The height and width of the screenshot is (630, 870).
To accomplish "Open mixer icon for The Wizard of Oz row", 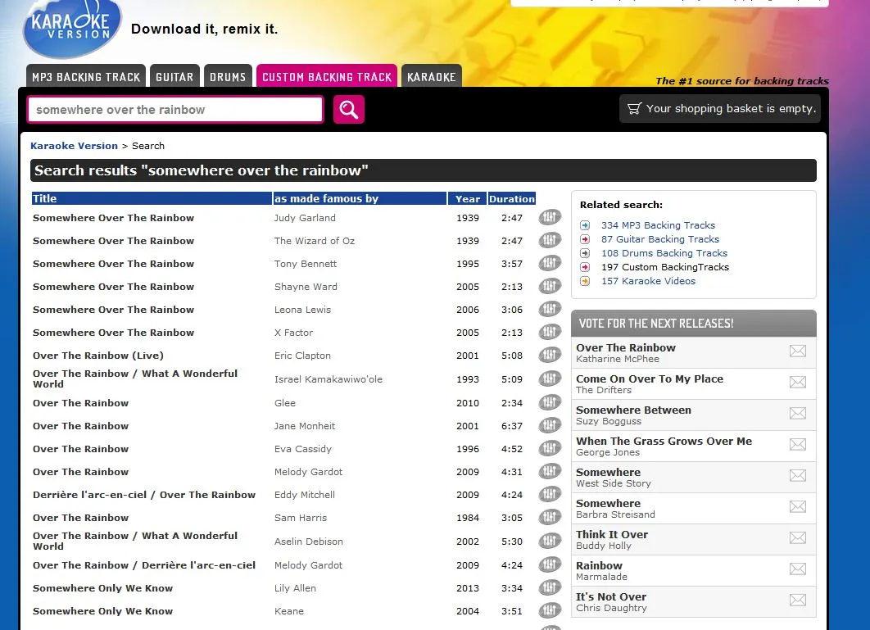I will click(550, 240).
